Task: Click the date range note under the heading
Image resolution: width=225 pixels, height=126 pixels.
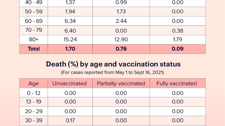Action: [x=113, y=72]
